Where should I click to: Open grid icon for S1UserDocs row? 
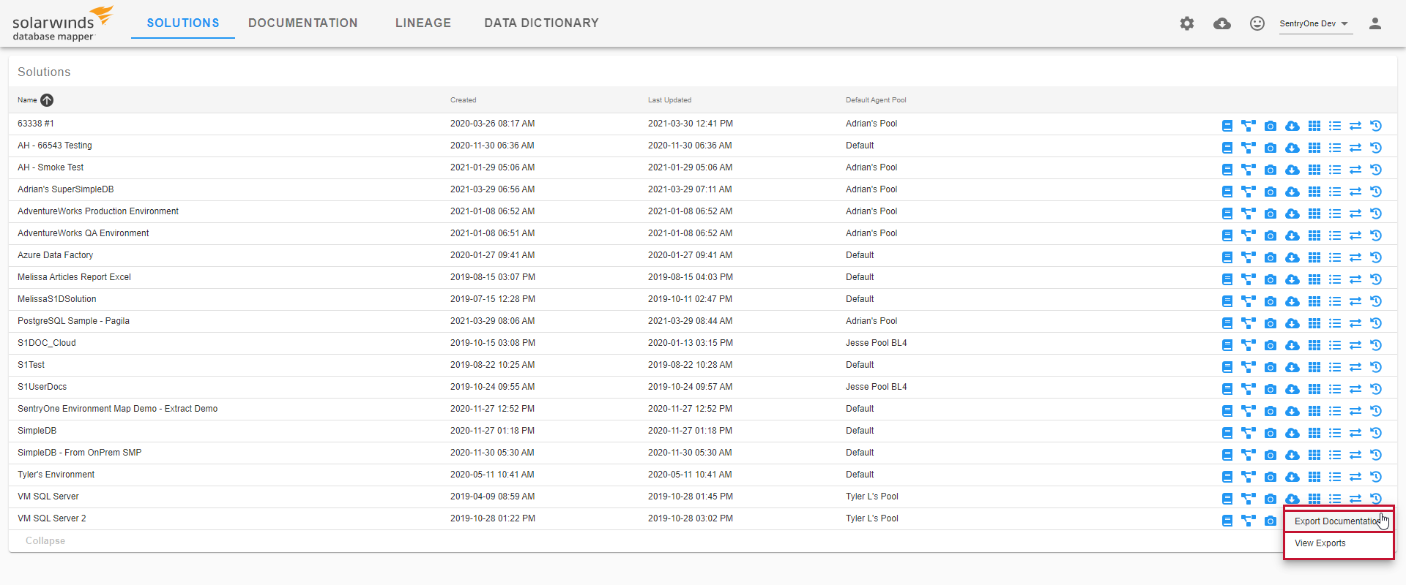tap(1314, 389)
